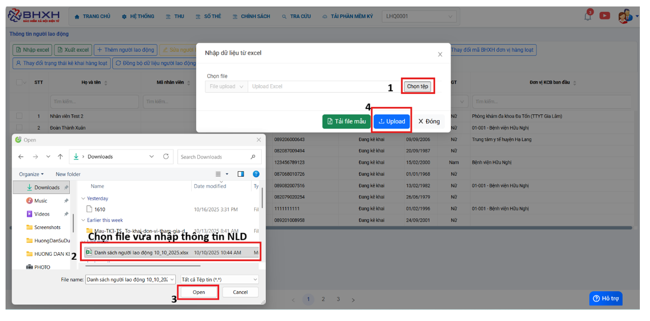
Task: Click the back arrow in Open dialog
Action: 21,157
